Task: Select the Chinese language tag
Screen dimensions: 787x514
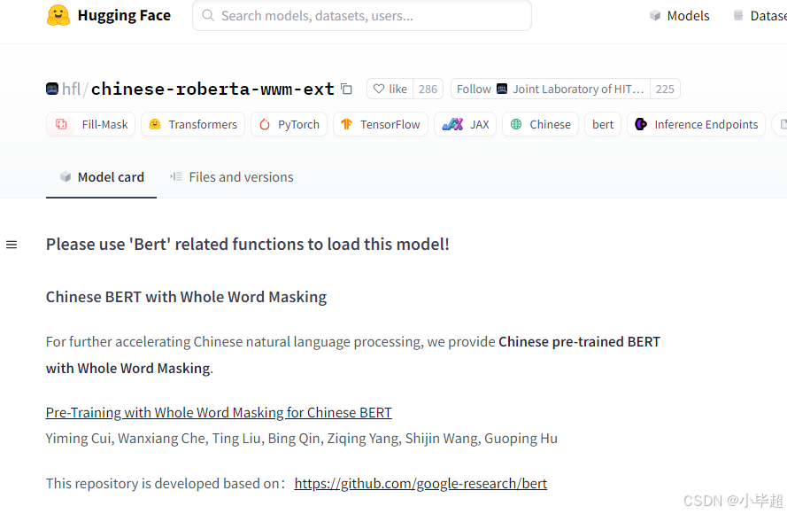Action: click(x=541, y=124)
